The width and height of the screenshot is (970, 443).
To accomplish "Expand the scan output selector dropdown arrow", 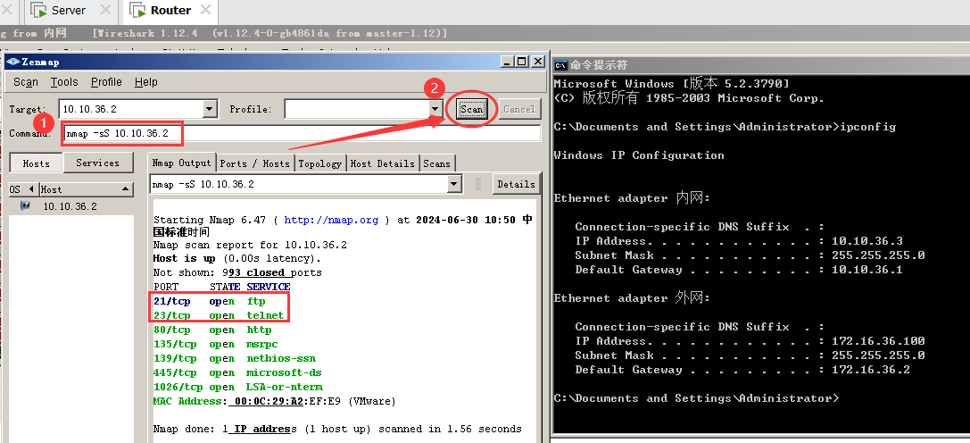I will (x=455, y=184).
